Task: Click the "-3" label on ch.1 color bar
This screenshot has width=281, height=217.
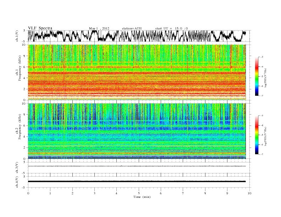Action: pyautogui.click(x=261, y=57)
